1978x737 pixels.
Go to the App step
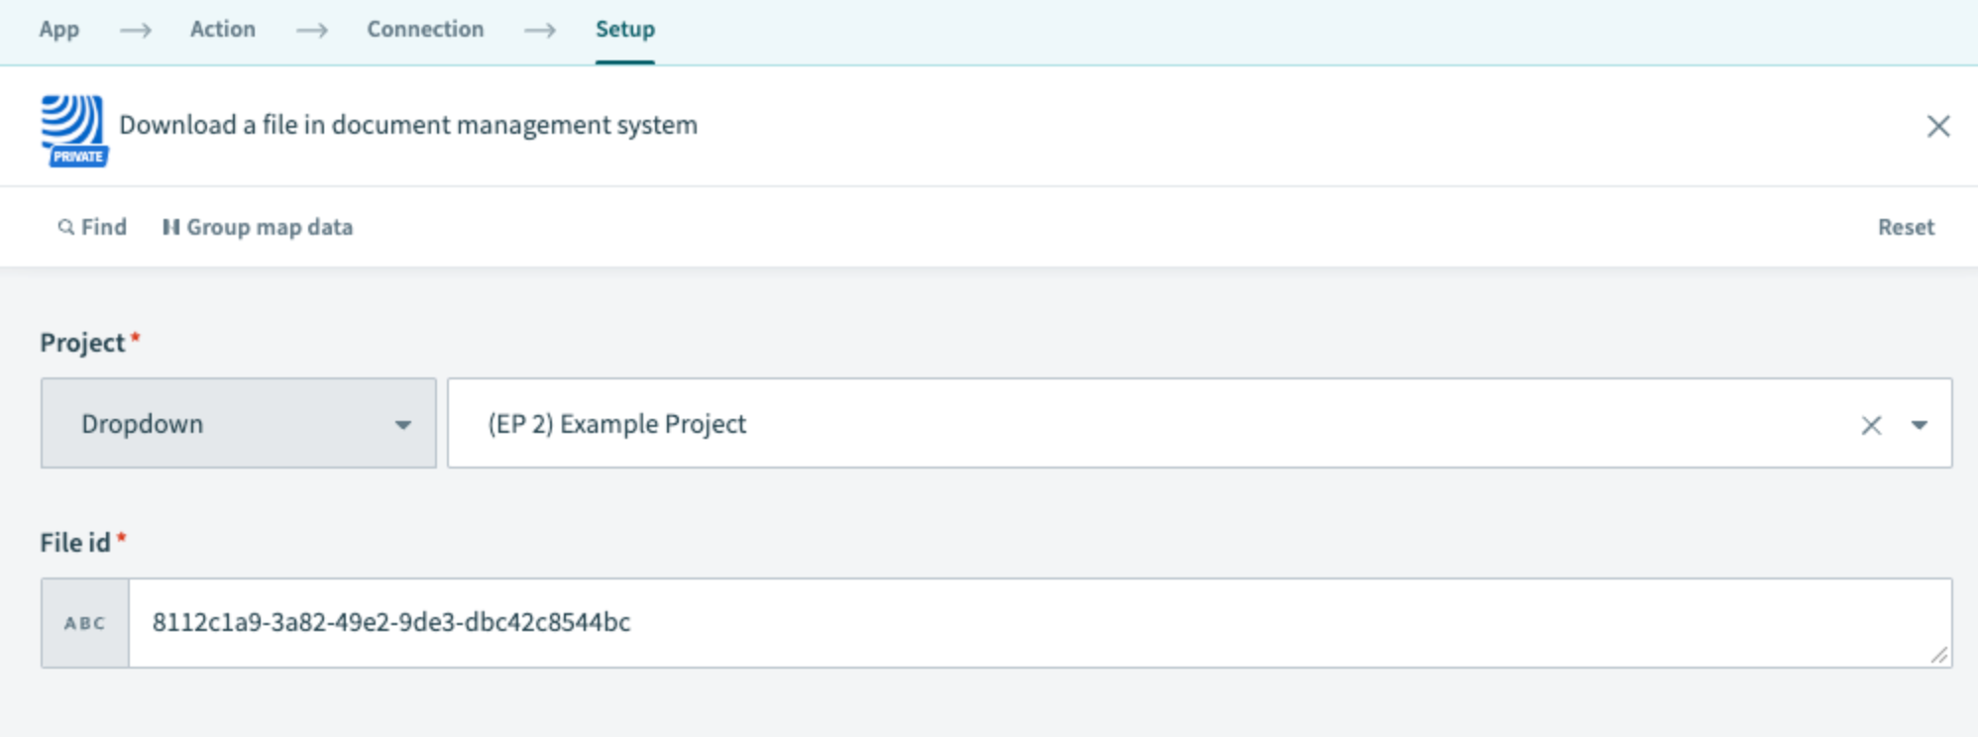(x=59, y=30)
